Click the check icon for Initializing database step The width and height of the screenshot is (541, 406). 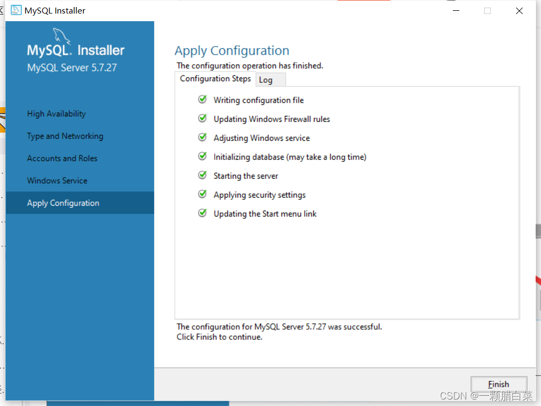click(x=202, y=156)
